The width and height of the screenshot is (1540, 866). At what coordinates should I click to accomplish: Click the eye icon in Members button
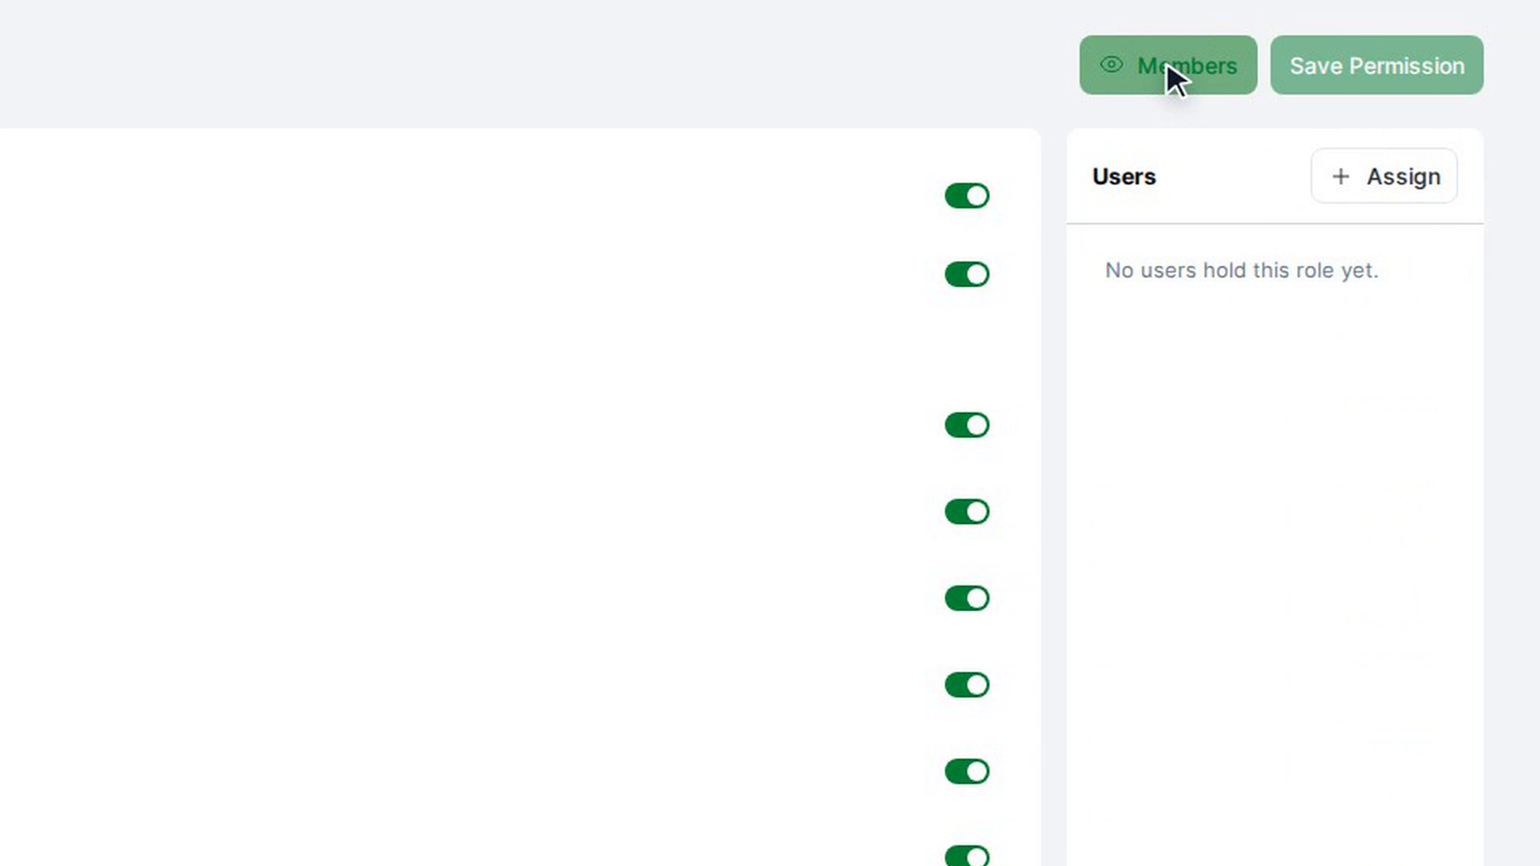point(1111,65)
